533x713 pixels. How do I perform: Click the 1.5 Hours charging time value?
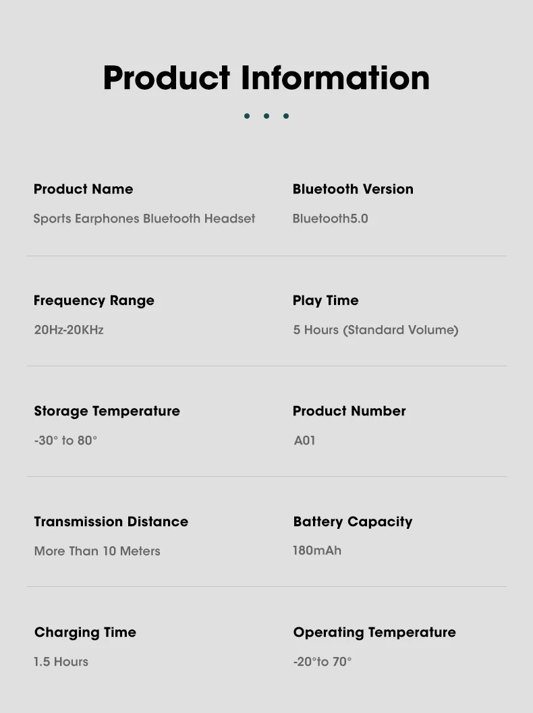click(61, 662)
